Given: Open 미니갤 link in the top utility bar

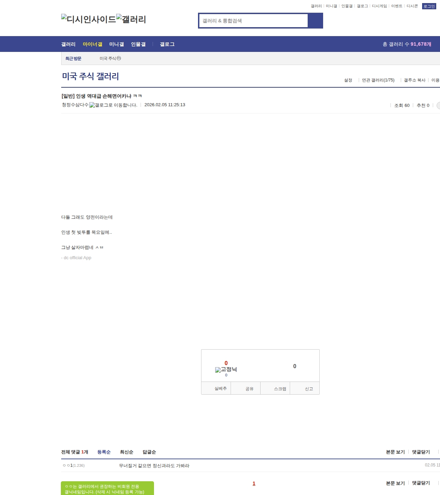Looking at the screenshot, I should pos(331,6).
